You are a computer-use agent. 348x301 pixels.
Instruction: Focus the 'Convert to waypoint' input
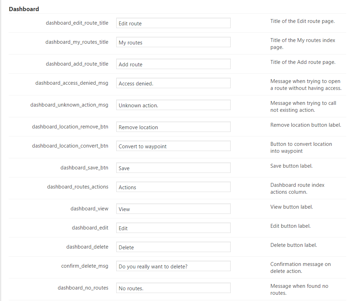click(173, 146)
